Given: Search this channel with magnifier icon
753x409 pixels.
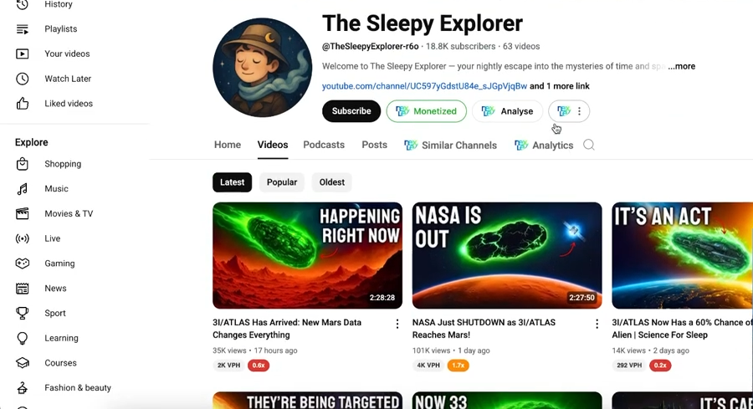Looking at the screenshot, I should pyautogui.click(x=589, y=145).
